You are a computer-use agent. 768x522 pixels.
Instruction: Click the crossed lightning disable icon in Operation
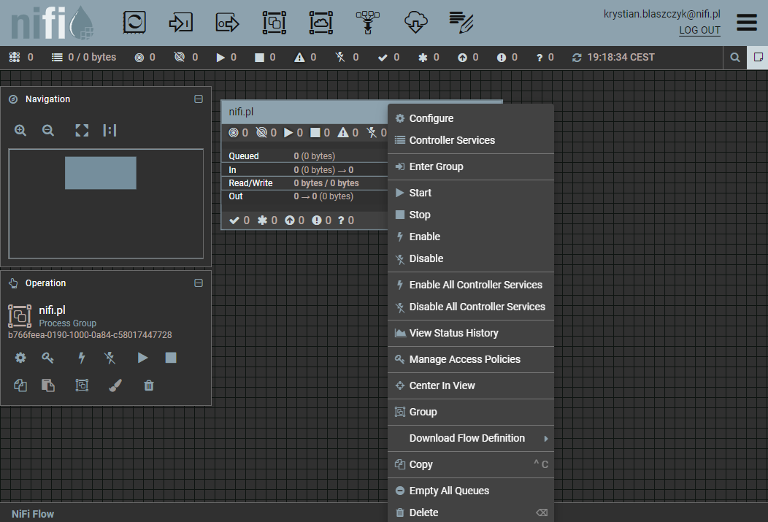110,358
